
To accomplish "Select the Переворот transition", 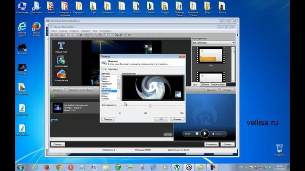I will tap(107, 84).
